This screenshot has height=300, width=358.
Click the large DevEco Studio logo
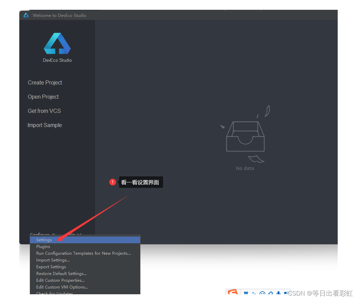tap(57, 43)
